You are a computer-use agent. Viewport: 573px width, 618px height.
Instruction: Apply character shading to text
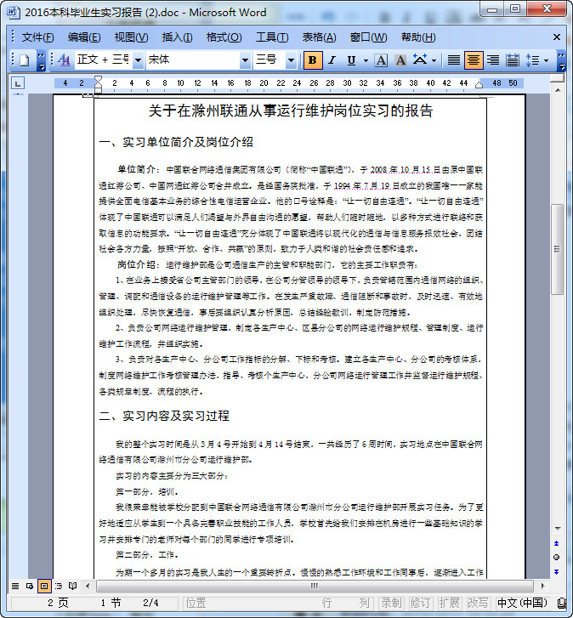pos(400,60)
